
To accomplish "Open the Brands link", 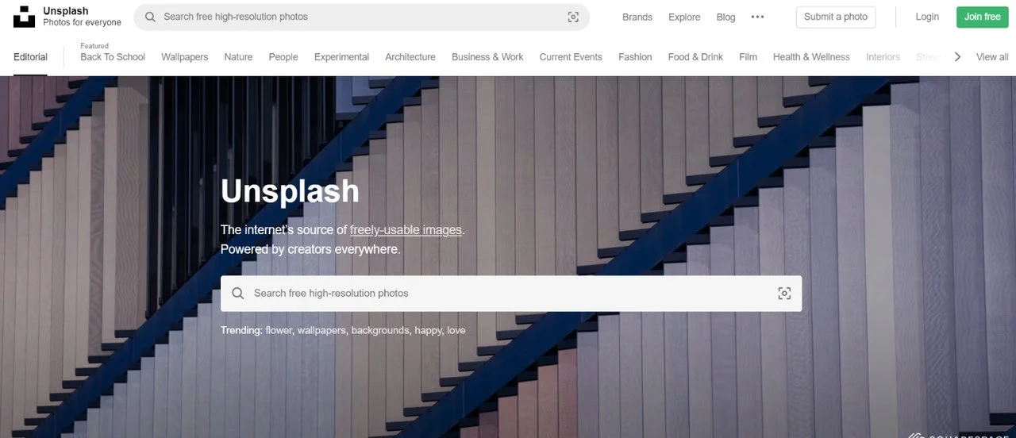I will point(637,17).
